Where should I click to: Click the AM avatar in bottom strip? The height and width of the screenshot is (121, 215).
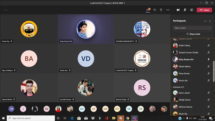[105, 109]
